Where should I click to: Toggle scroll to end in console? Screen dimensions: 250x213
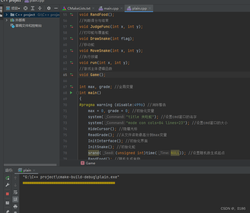click(15, 199)
